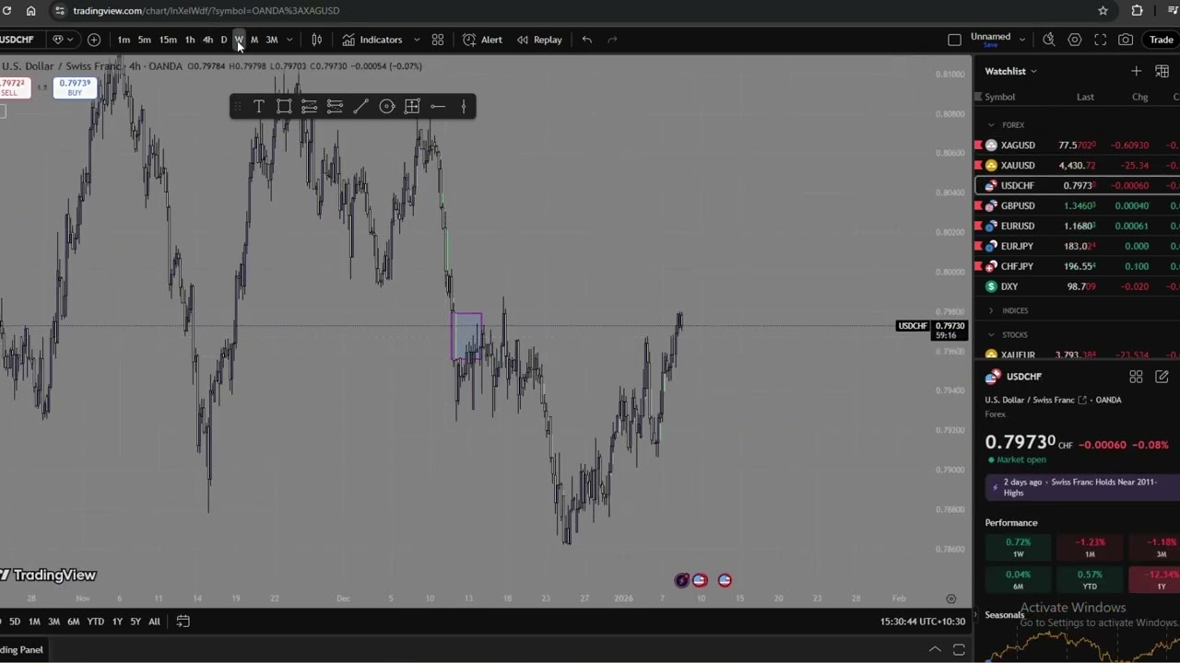1180x663 pixels.
Task: Set chart range to YTD
Action: pos(95,622)
